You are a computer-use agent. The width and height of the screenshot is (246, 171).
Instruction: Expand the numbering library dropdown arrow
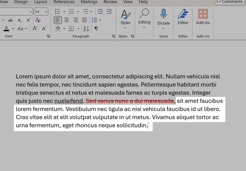(78, 11)
